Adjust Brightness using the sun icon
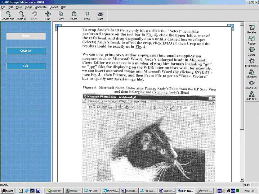The width and height of the screenshot is (259, 194). pyautogui.click(x=251, y=63)
